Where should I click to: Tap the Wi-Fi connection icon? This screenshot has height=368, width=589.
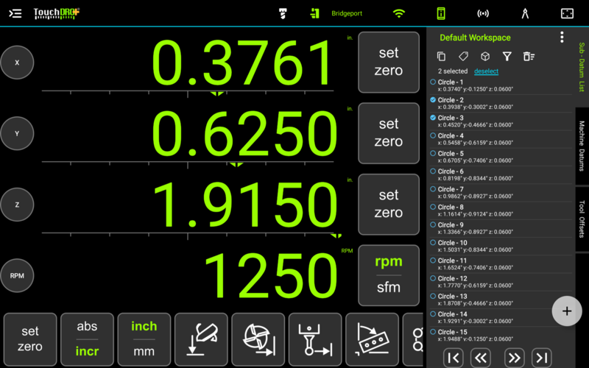pos(398,13)
